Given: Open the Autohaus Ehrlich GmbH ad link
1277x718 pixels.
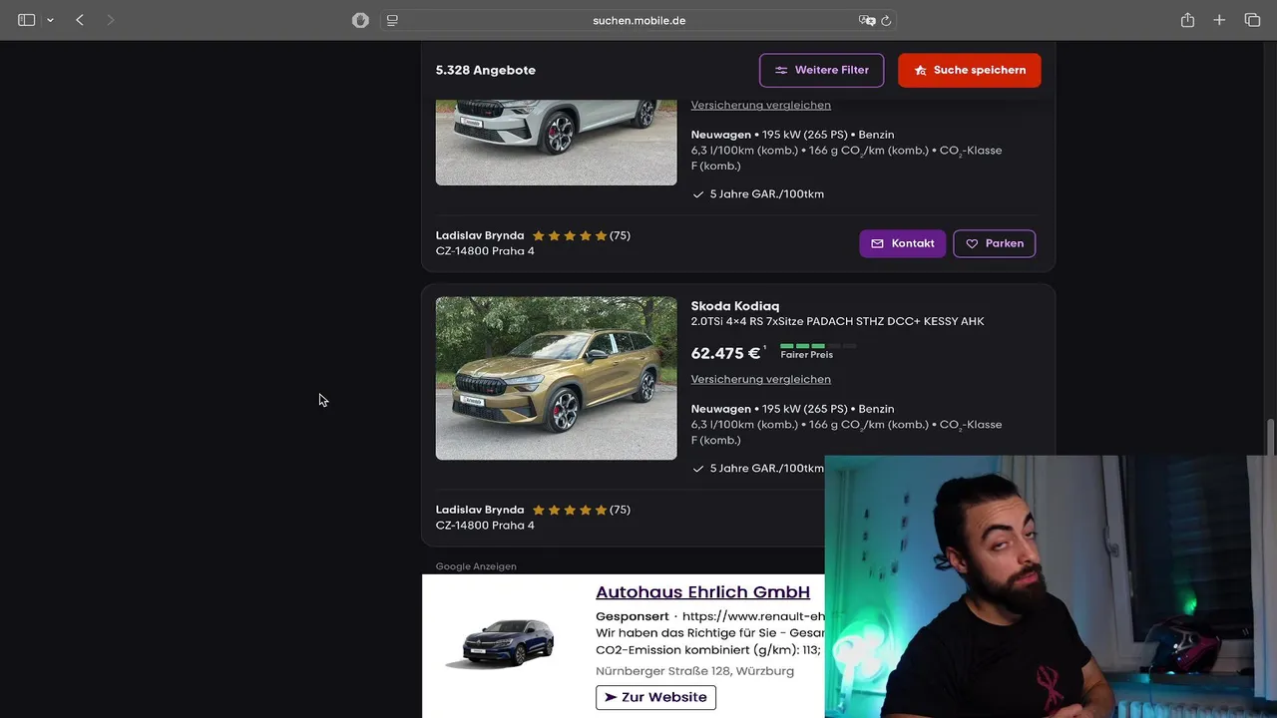Looking at the screenshot, I should click(x=702, y=592).
